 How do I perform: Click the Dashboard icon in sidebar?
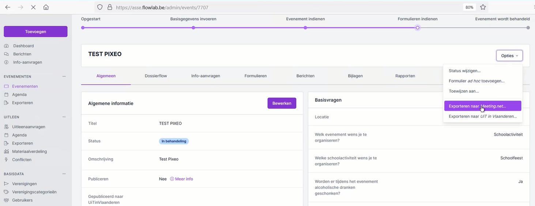point(6,46)
